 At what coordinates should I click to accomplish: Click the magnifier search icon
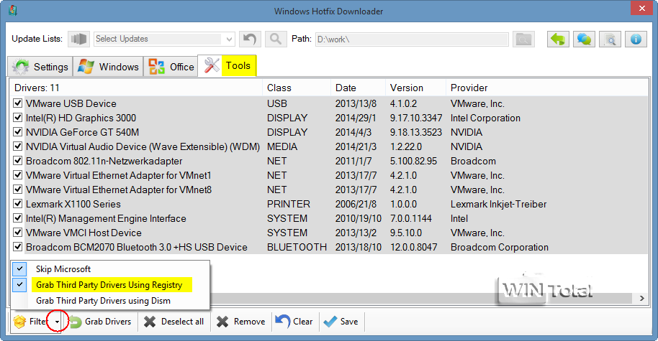tap(276, 39)
